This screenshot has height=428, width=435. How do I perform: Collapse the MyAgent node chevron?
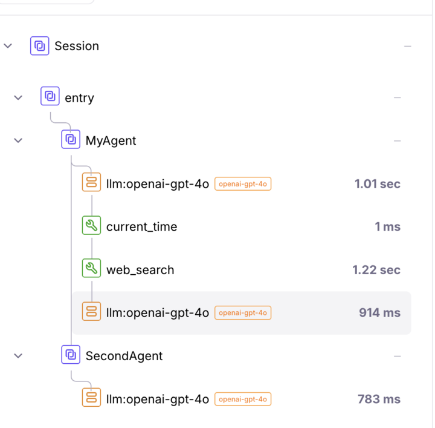[x=18, y=140]
